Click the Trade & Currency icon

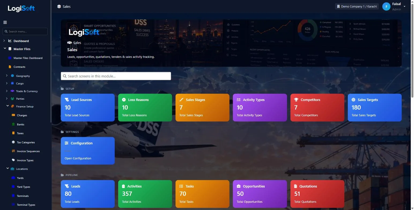(12, 91)
